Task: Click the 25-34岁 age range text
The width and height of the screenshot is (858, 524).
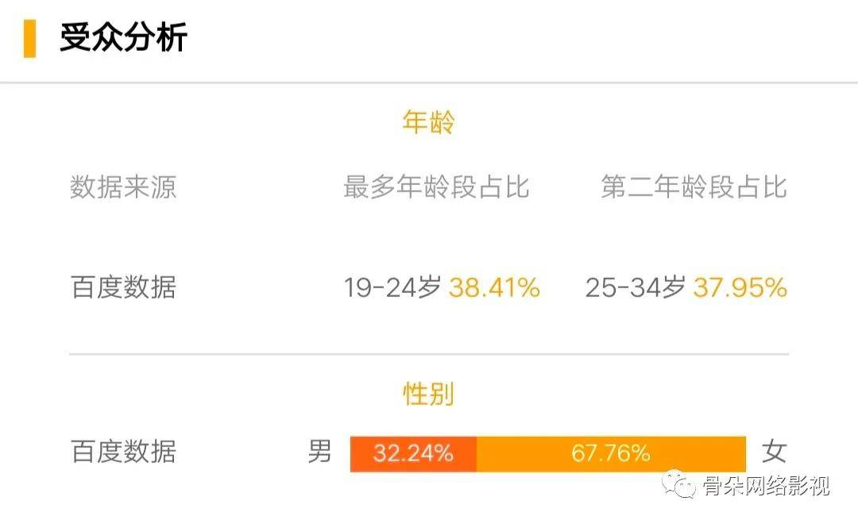Action: point(636,287)
